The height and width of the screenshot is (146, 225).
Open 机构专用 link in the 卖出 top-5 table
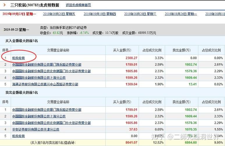click(19, 136)
